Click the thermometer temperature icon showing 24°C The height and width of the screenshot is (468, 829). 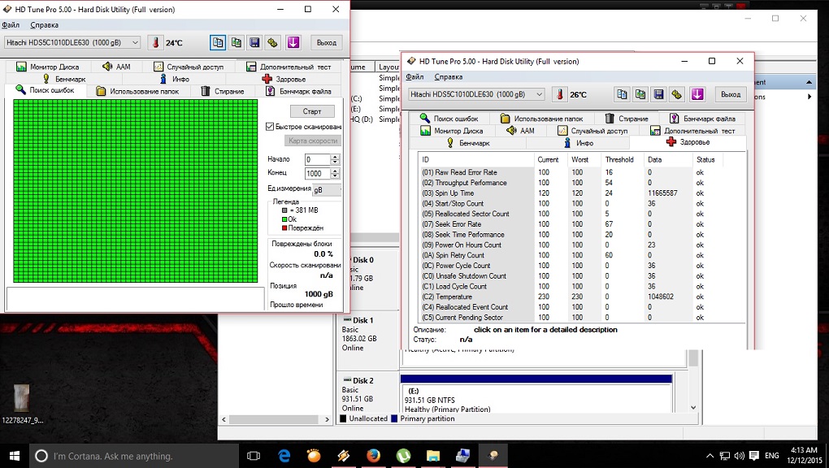(154, 42)
